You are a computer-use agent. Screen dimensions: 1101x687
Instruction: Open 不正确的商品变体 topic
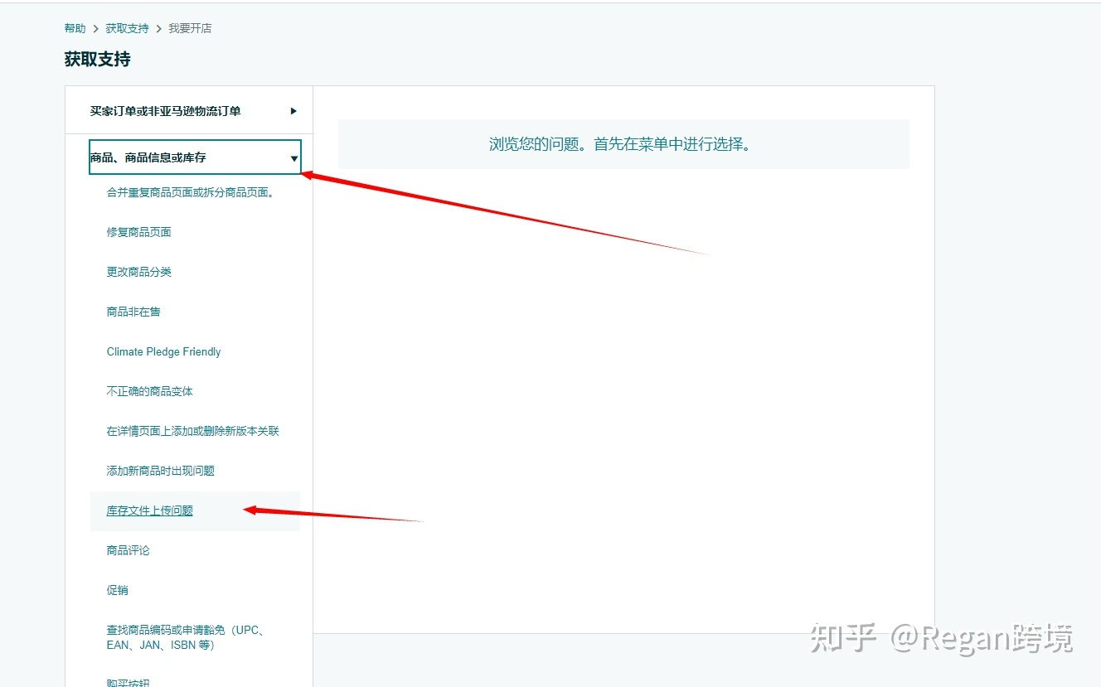(150, 390)
